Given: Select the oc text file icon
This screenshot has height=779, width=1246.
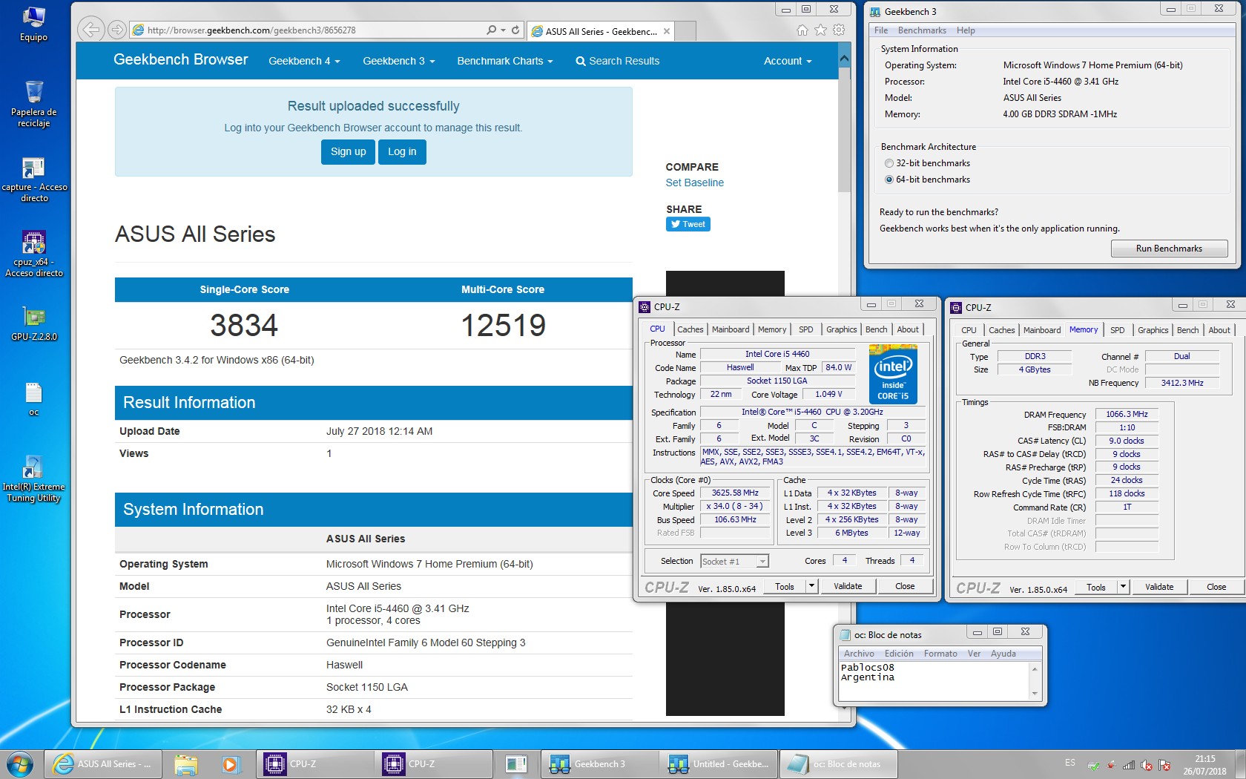Looking at the screenshot, I should pos(33,399).
